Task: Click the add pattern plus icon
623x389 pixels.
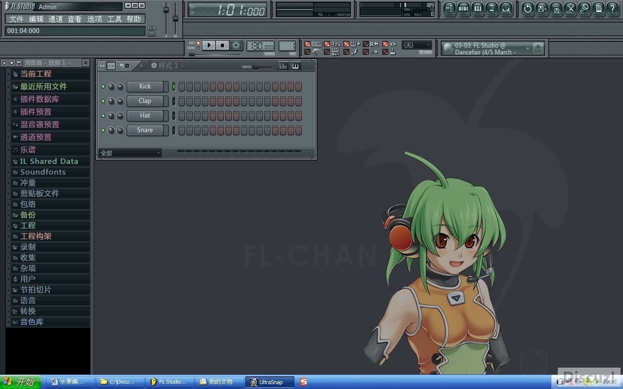Action: tap(154, 66)
